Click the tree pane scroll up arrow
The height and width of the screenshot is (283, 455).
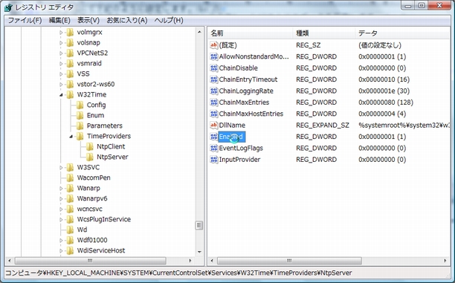(x=199, y=32)
